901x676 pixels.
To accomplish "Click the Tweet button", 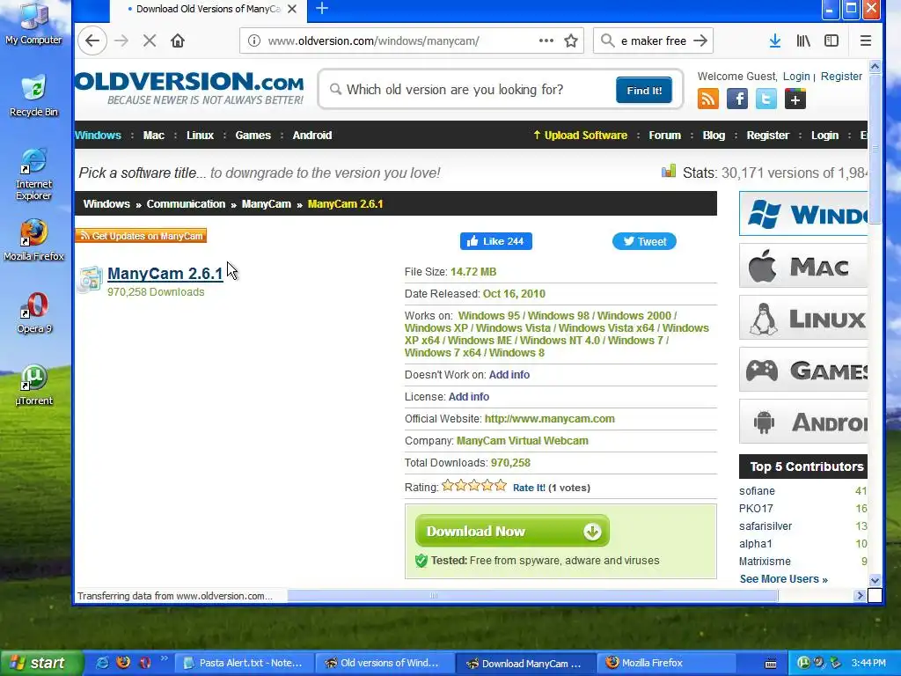I will [x=644, y=241].
